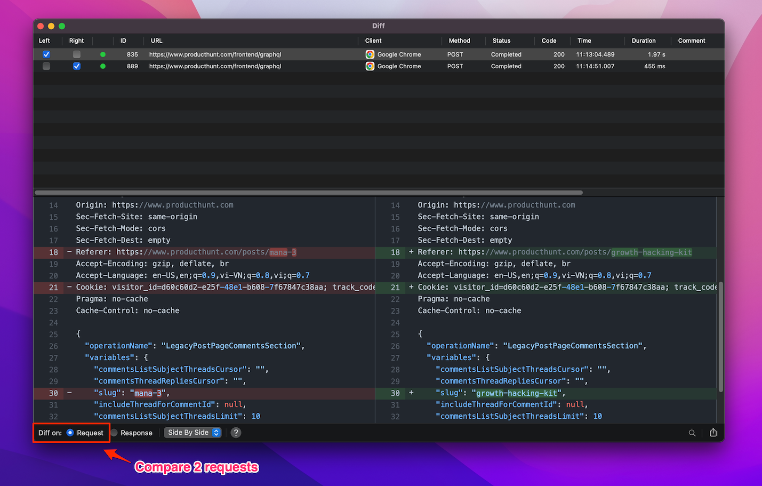Click the right Origin header line
This screenshot has width=762, height=486.
pos(496,205)
